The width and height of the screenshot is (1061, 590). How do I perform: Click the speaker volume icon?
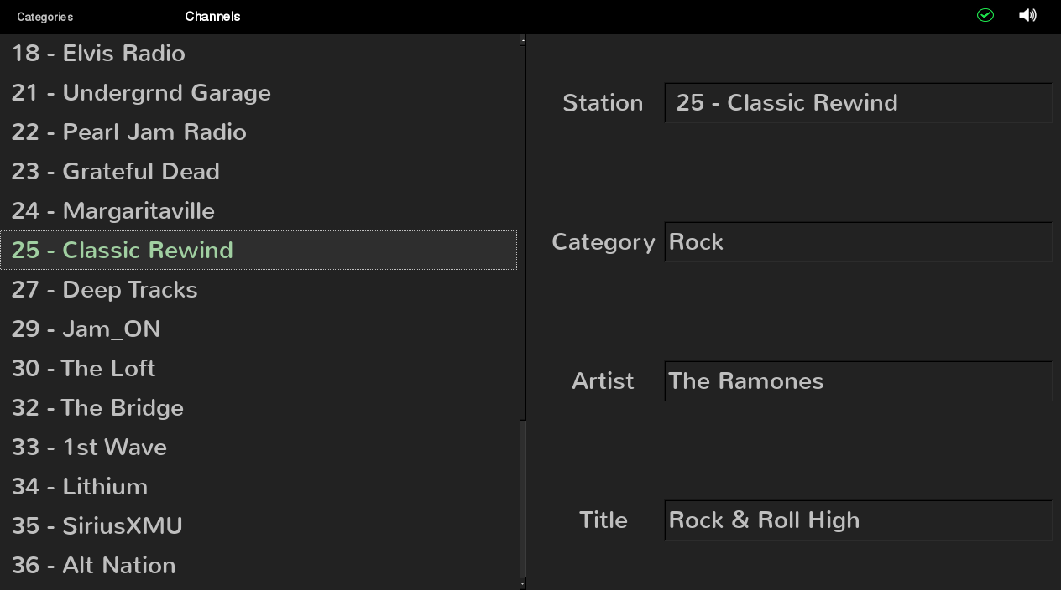(x=1027, y=15)
